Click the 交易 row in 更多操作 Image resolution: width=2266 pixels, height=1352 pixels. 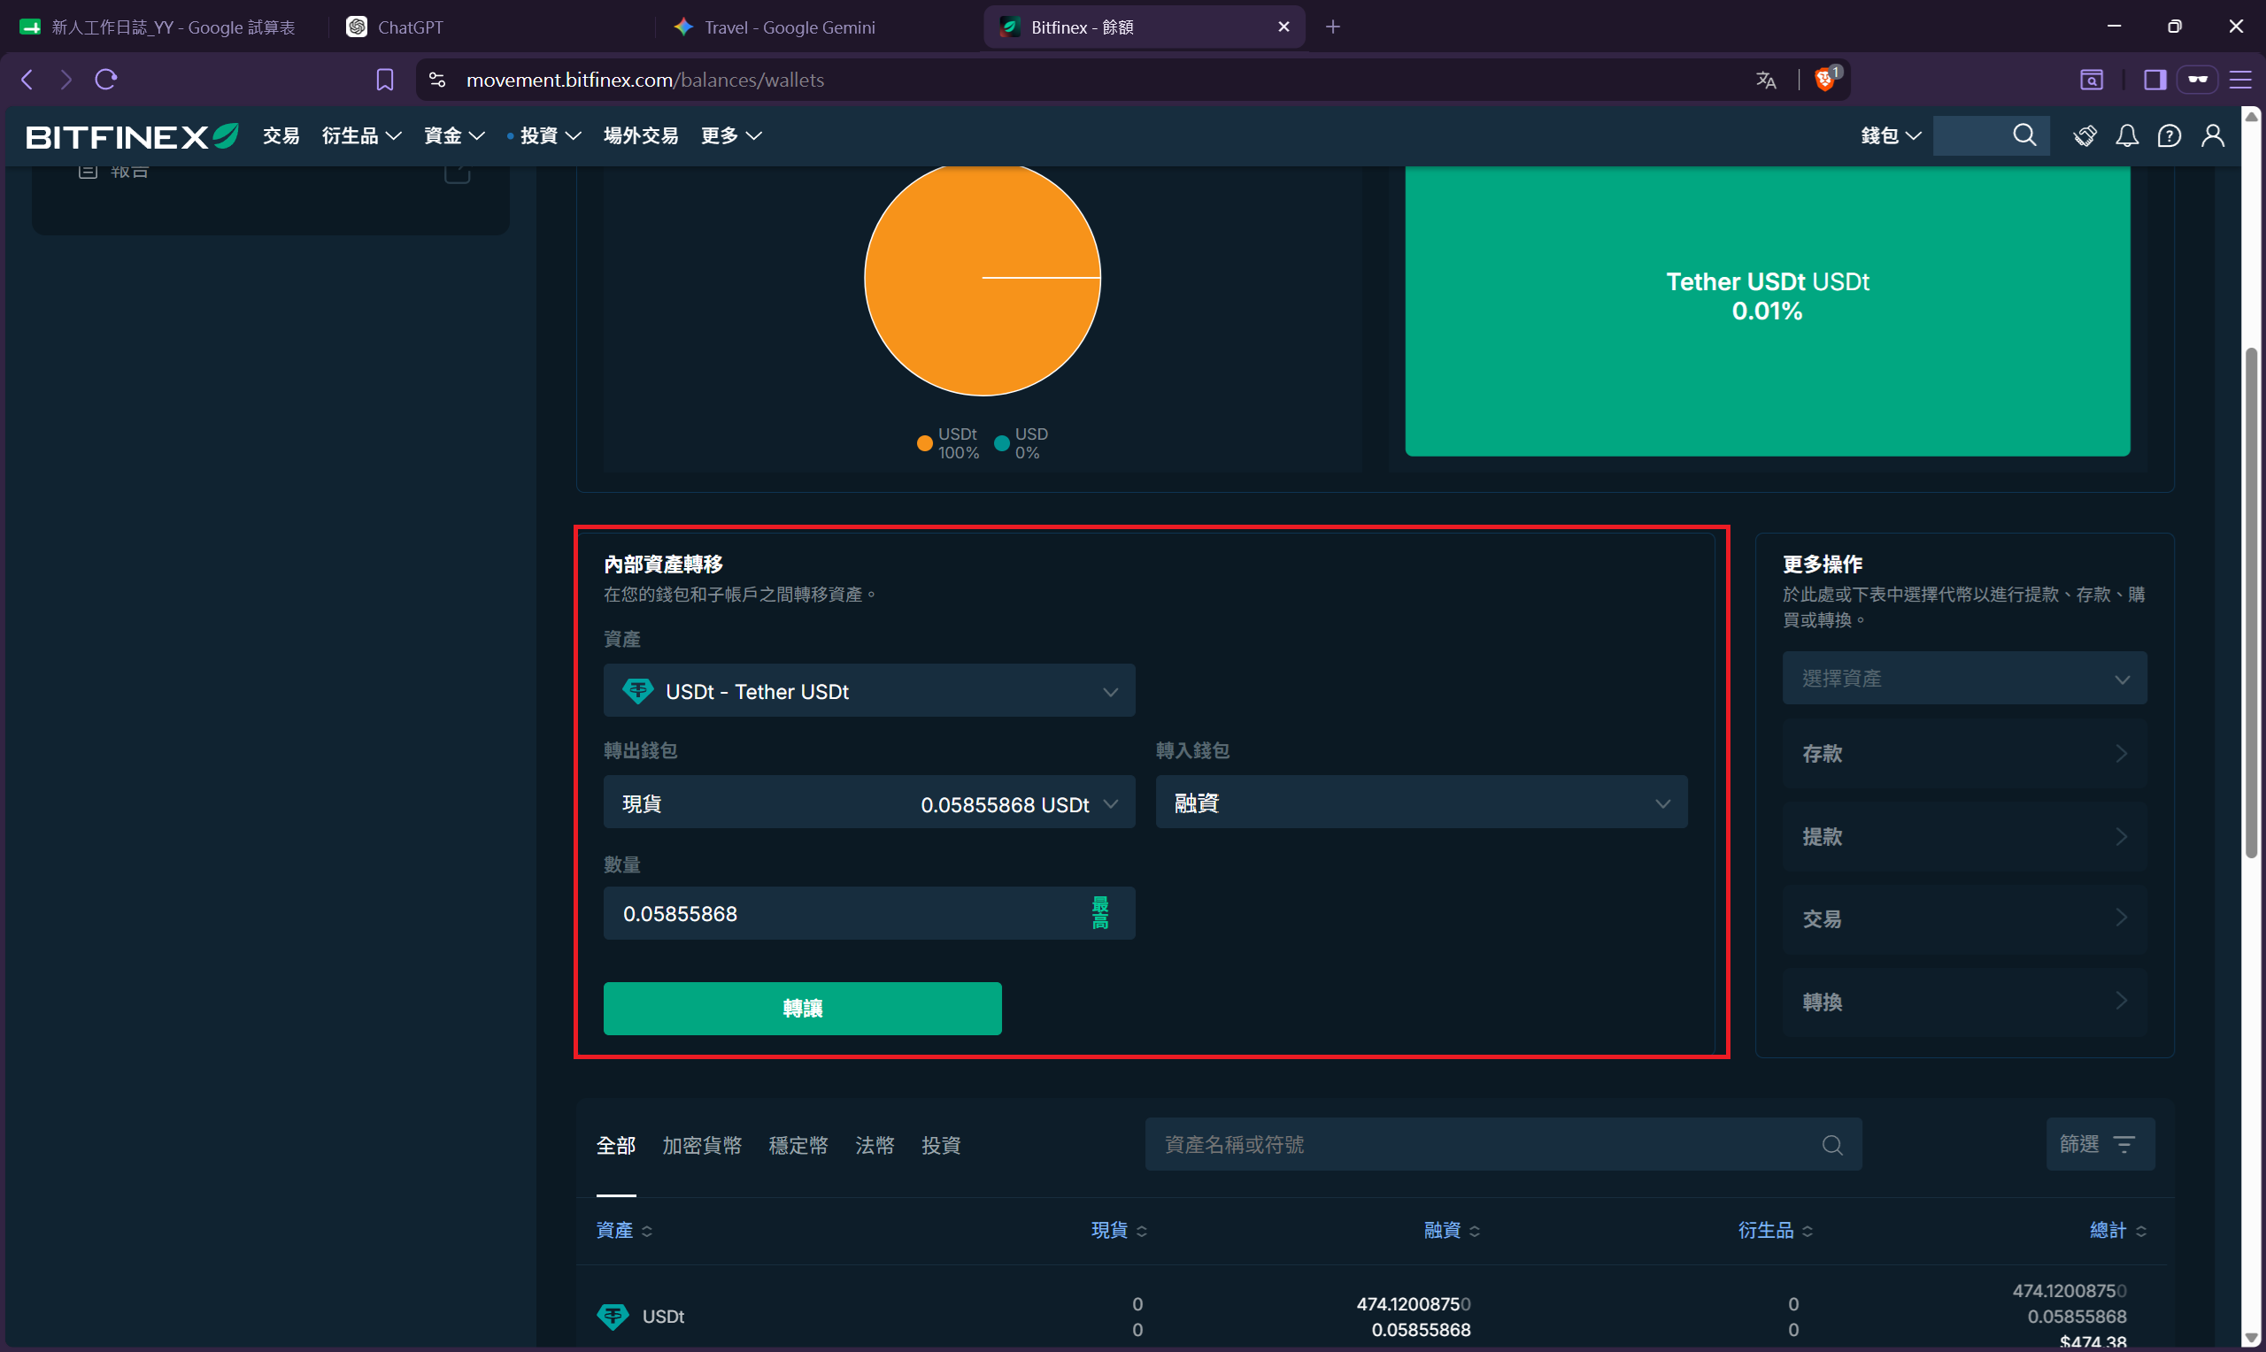pyautogui.click(x=1964, y=918)
